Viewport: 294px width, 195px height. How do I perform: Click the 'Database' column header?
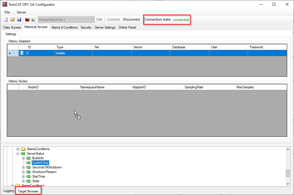[189, 47]
